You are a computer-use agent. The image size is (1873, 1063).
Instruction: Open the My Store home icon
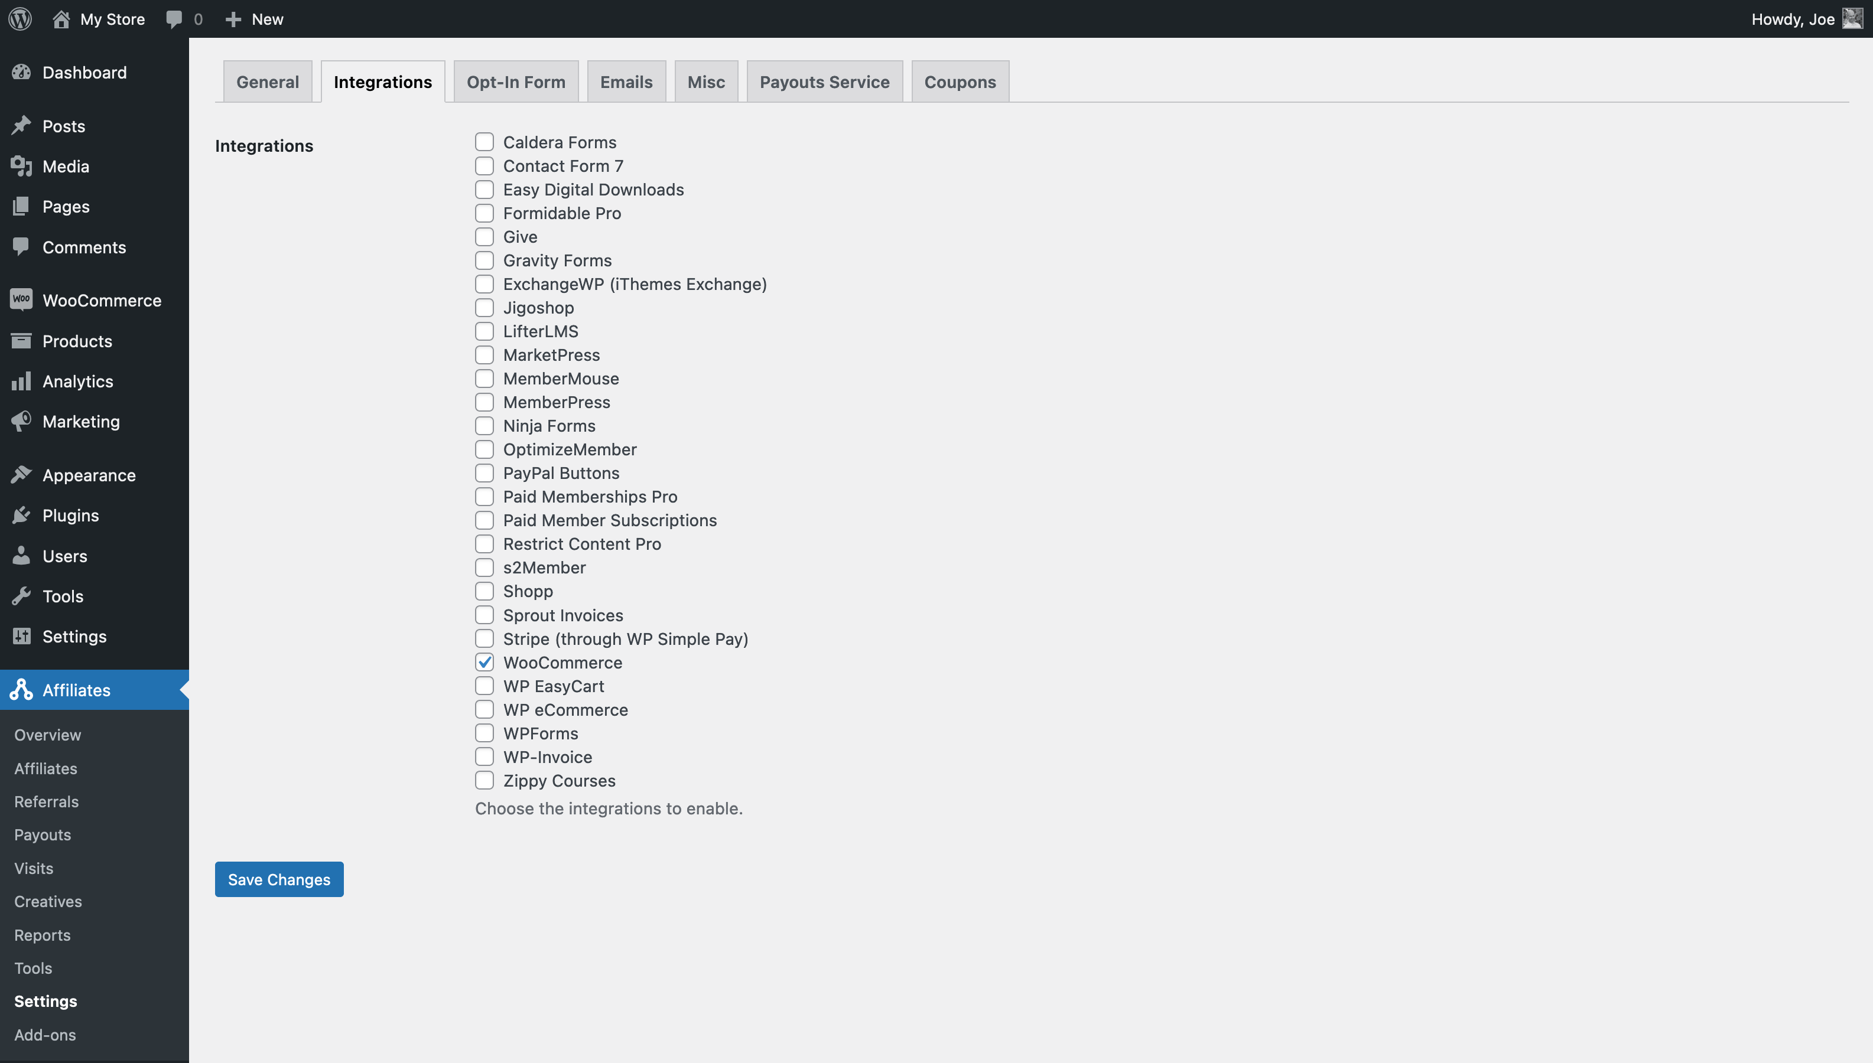coord(61,19)
